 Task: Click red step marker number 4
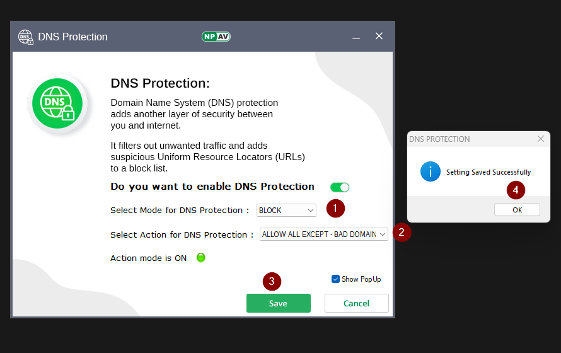(x=516, y=189)
